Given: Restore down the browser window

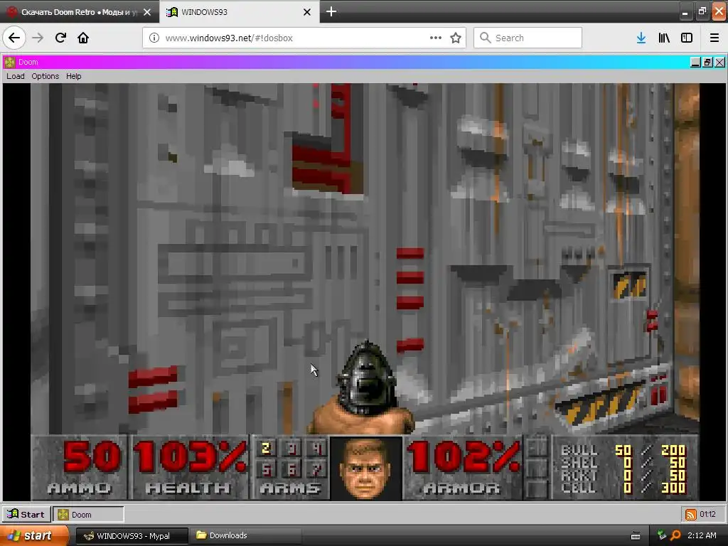Looking at the screenshot, I should point(702,11).
